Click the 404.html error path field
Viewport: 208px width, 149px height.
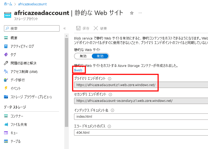(141, 132)
